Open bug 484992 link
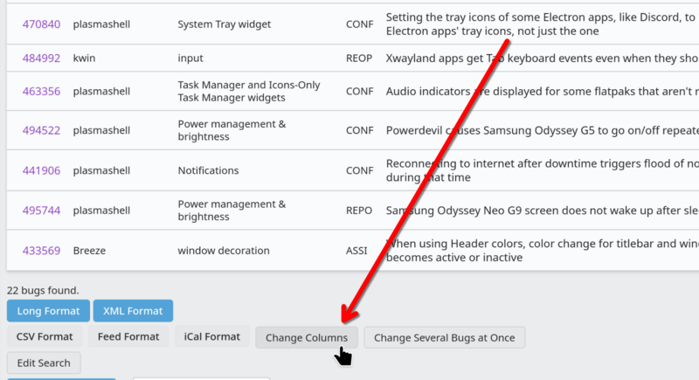The height and width of the screenshot is (380, 699). click(41, 59)
